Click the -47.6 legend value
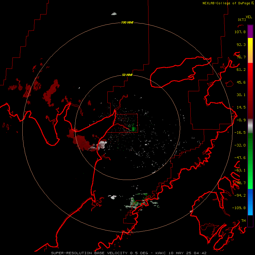 (240, 158)
